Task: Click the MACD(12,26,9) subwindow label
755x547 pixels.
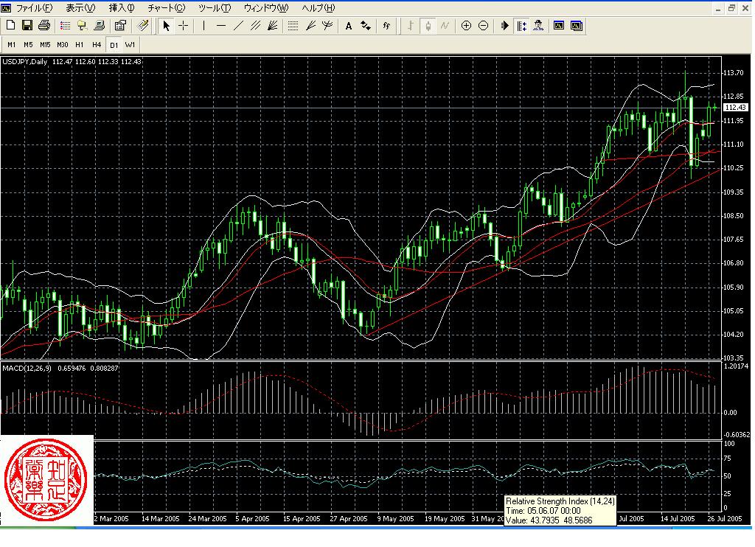Action: click(x=35, y=366)
